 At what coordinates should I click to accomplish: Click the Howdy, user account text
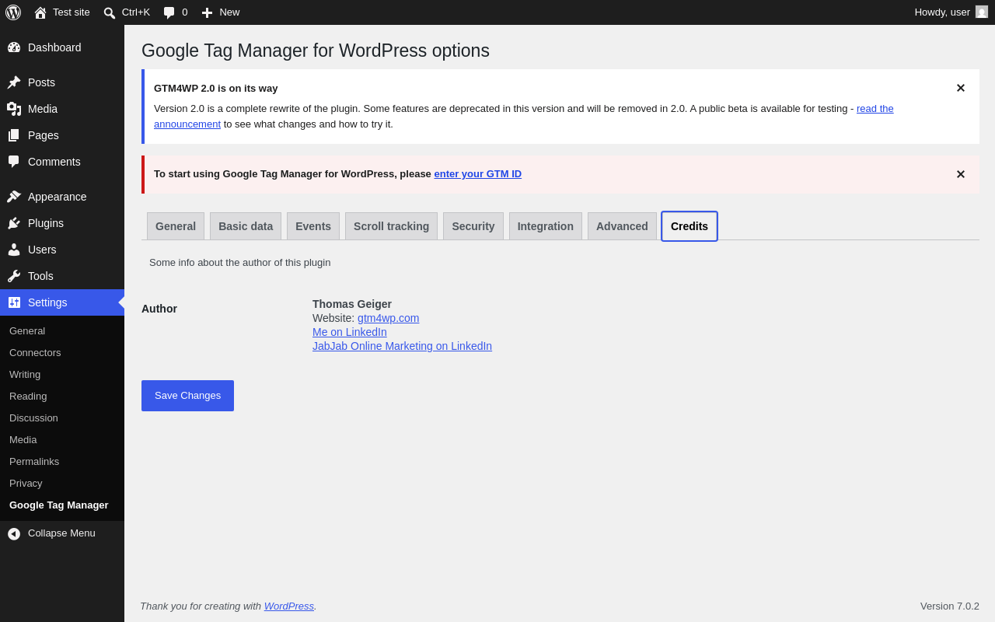coord(942,12)
